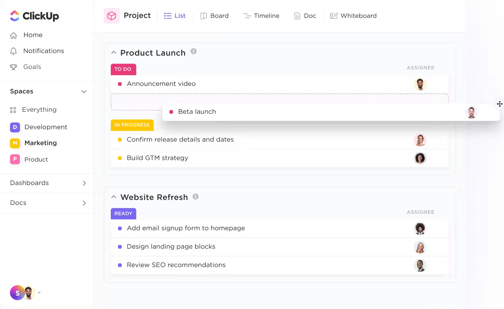Click the Goals trophy icon

point(13,67)
